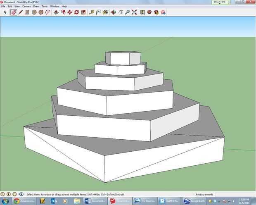Switch to the Word document on taskbar
The width and height of the screenshot is (256, 205).
95,201
